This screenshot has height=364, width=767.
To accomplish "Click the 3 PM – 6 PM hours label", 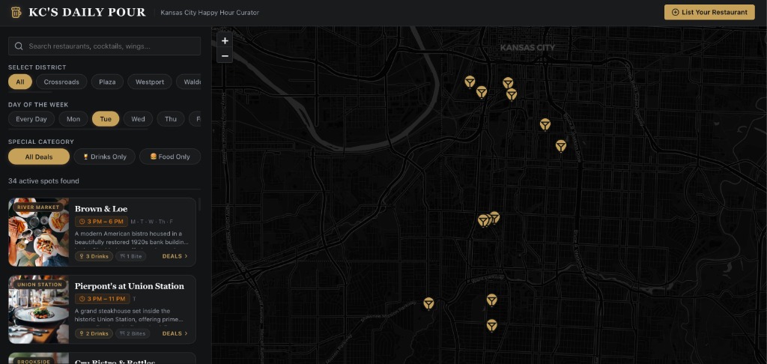I will (x=101, y=222).
